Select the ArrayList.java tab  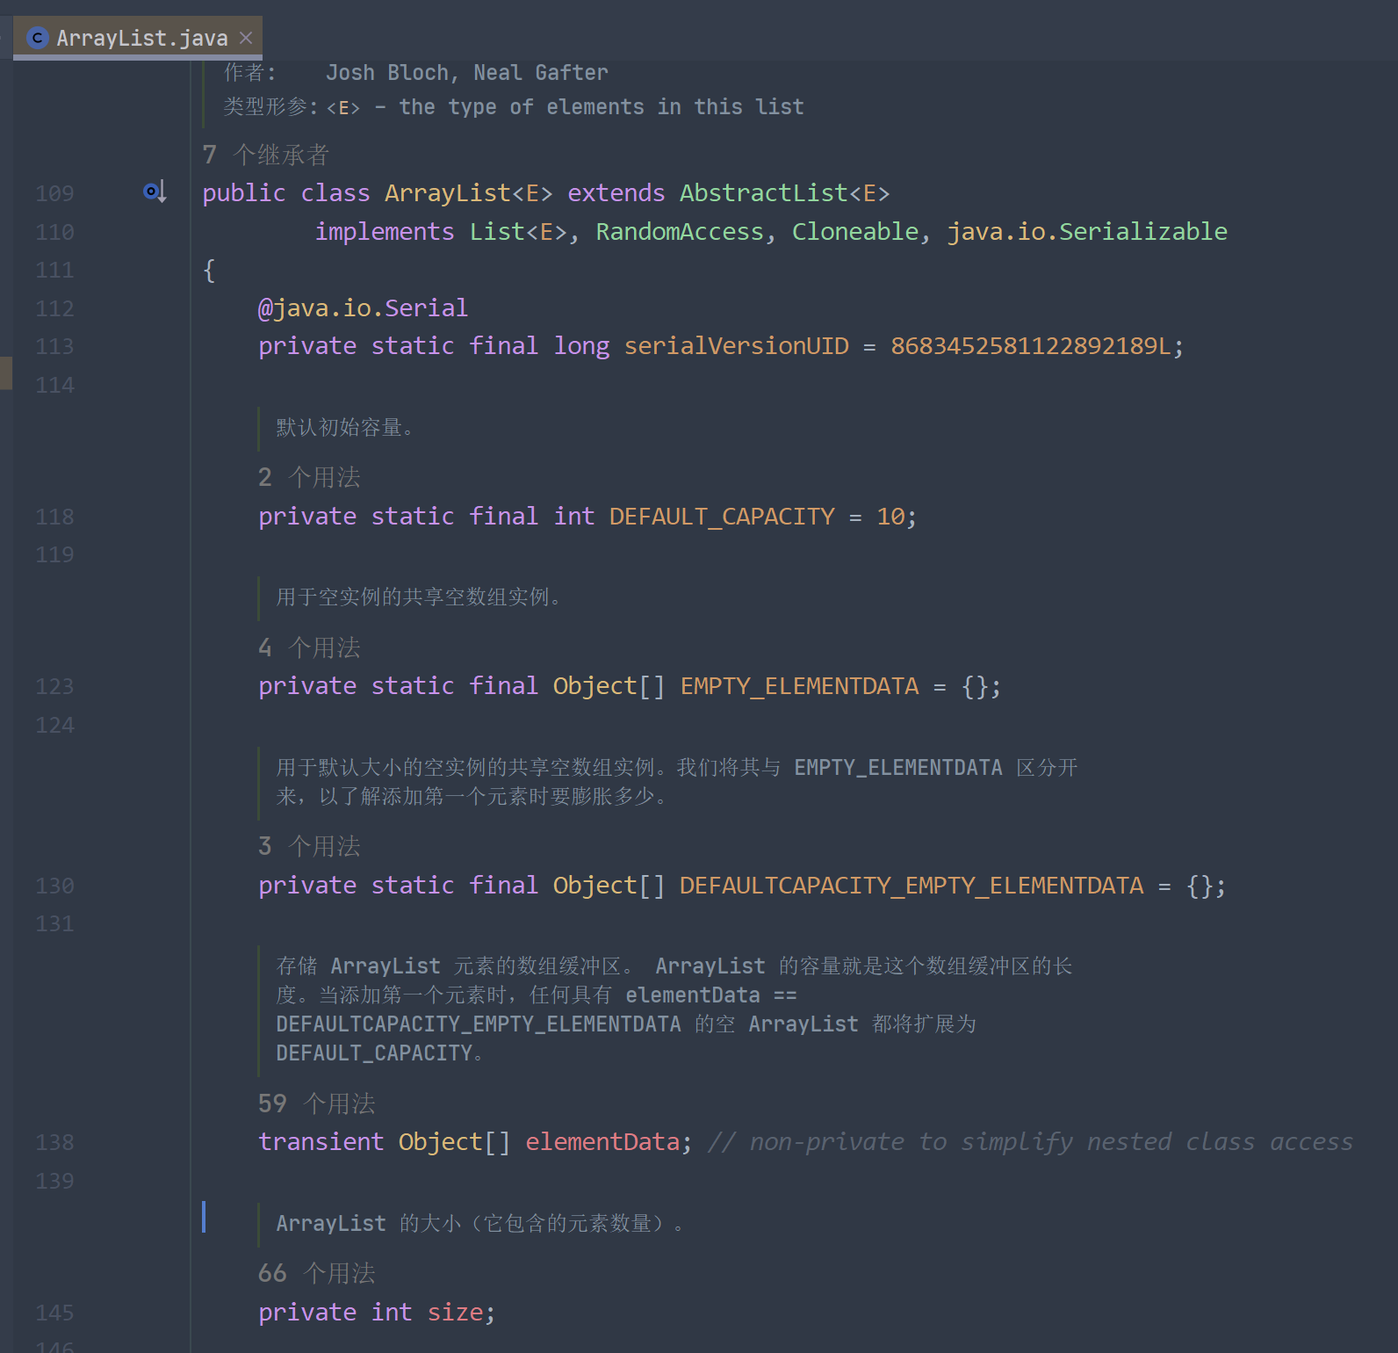(x=141, y=38)
